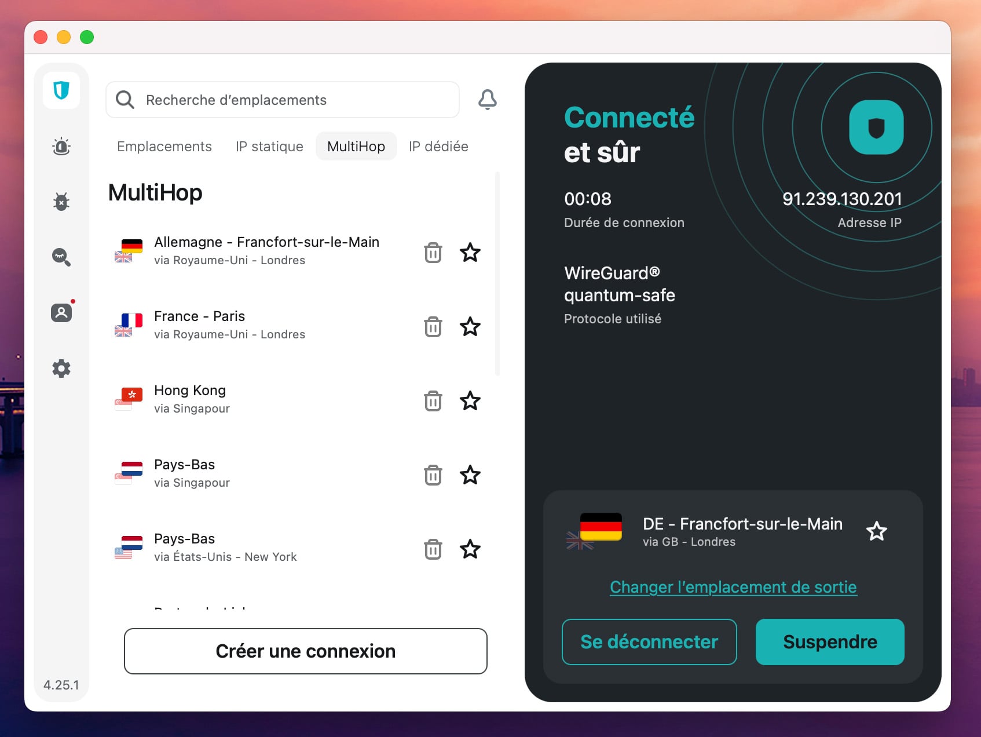
Task: Click the Hong Kong flag icon
Action: click(x=132, y=395)
